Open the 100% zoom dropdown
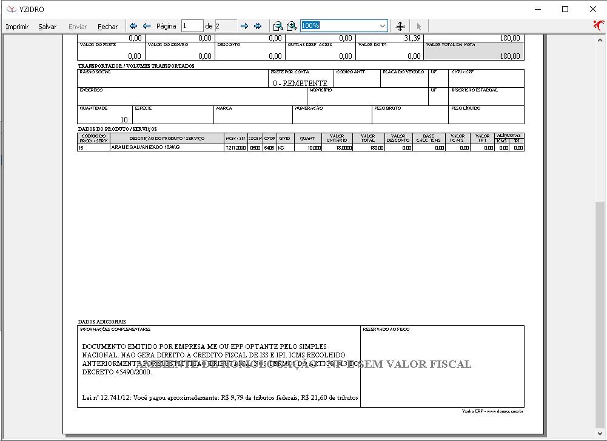 click(x=383, y=26)
